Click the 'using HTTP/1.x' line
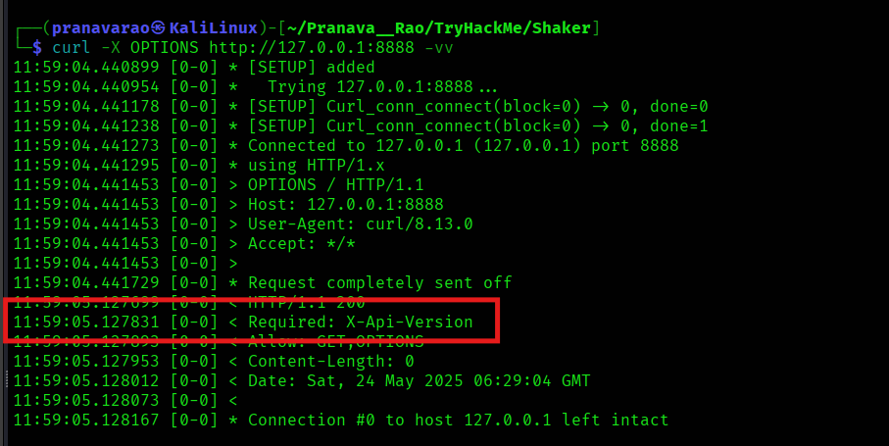The height and width of the screenshot is (446, 889). point(317,165)
